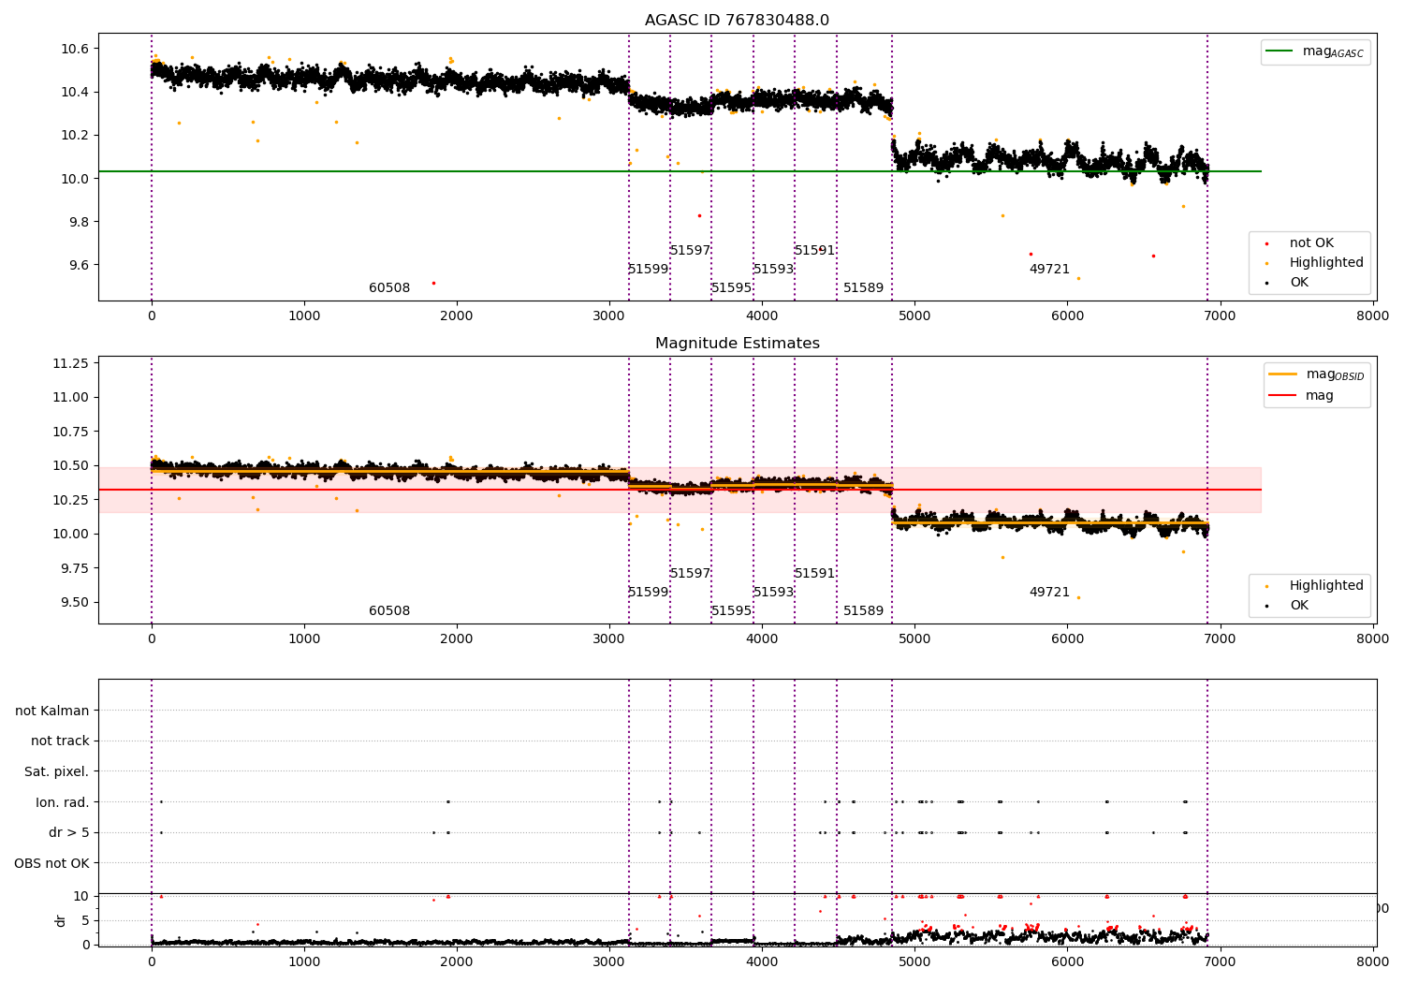The width and height of the screenshot is (1404, 983).
Task: Click the 10.75 y-axis tick label
Action: click(72, 432)
